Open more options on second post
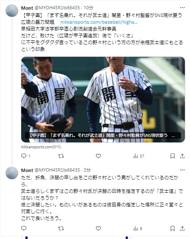 [x=182, y=170]
